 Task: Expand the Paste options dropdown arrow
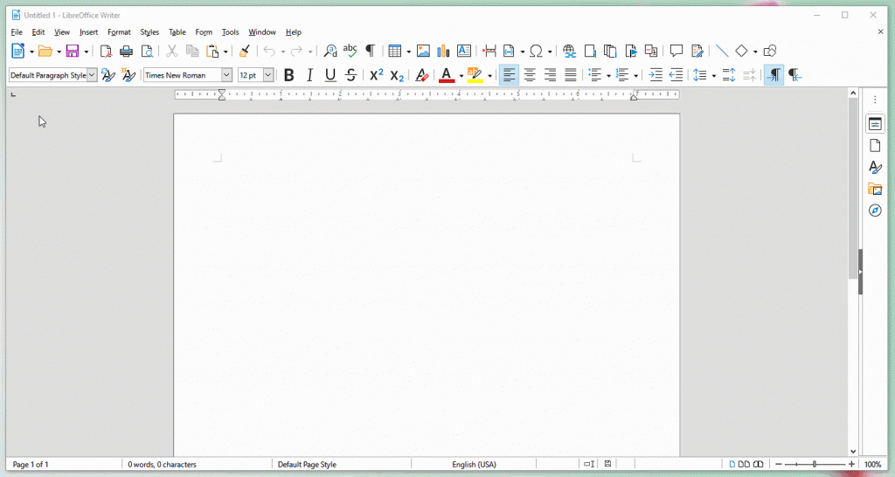225,52
